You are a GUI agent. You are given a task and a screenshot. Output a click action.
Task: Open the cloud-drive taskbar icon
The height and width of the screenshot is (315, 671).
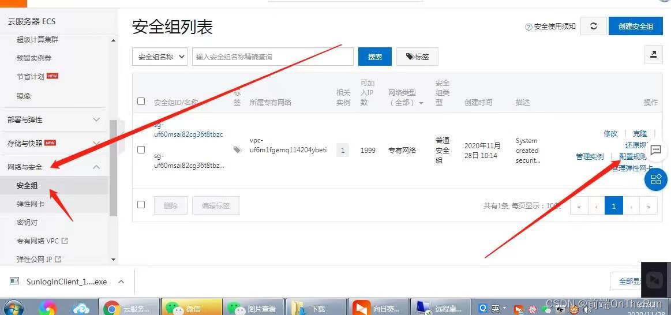pyautogui.click(x=81, y=308)
